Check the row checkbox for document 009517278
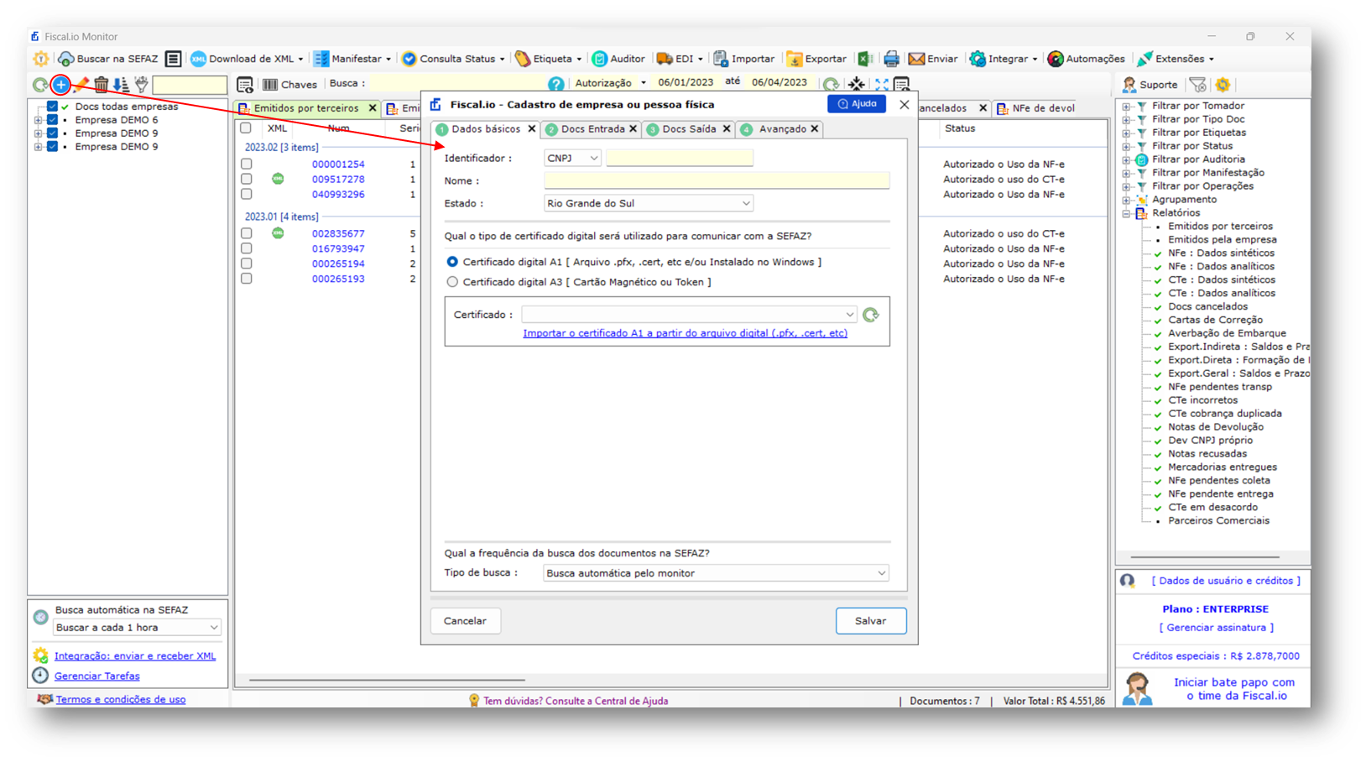This screenshot has height=762, width=1366. click(x=246, y=179)
